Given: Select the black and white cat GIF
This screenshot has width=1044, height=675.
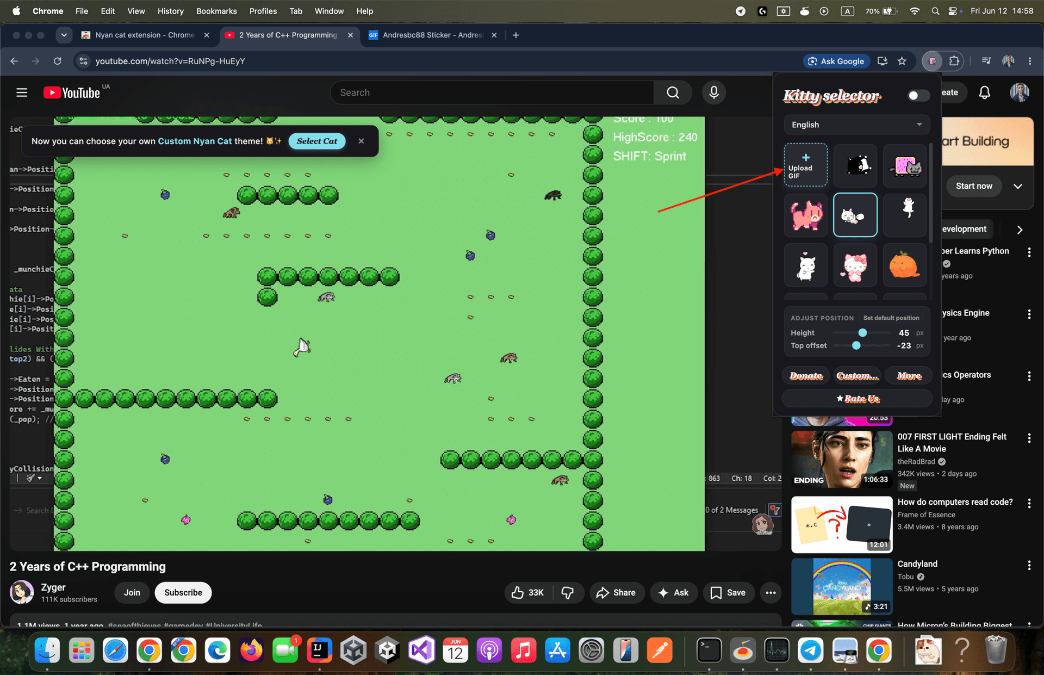Looking at the screenshot, I should click(855, 165).
